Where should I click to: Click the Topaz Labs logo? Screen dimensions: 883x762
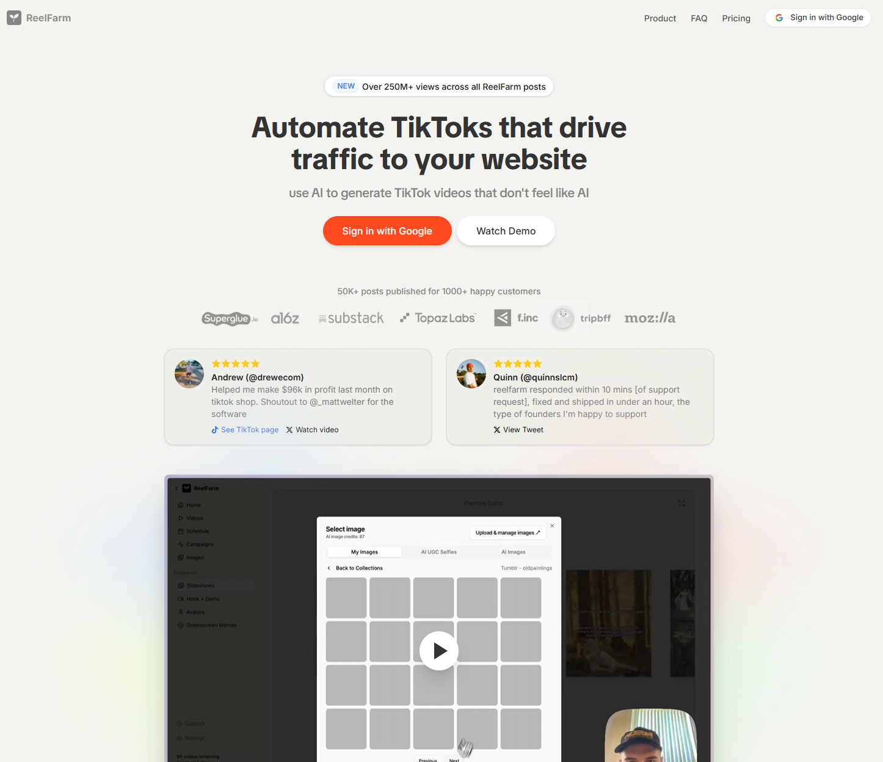click(438, 317)
